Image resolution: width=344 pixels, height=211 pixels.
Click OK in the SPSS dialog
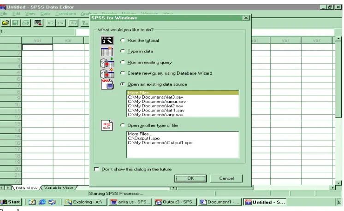coord(190,178)
